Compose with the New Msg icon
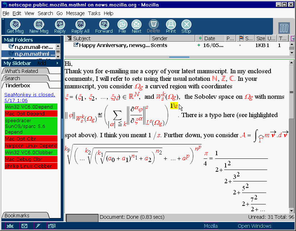The height and width of the screenshot is (231, 296). [39, 24]
